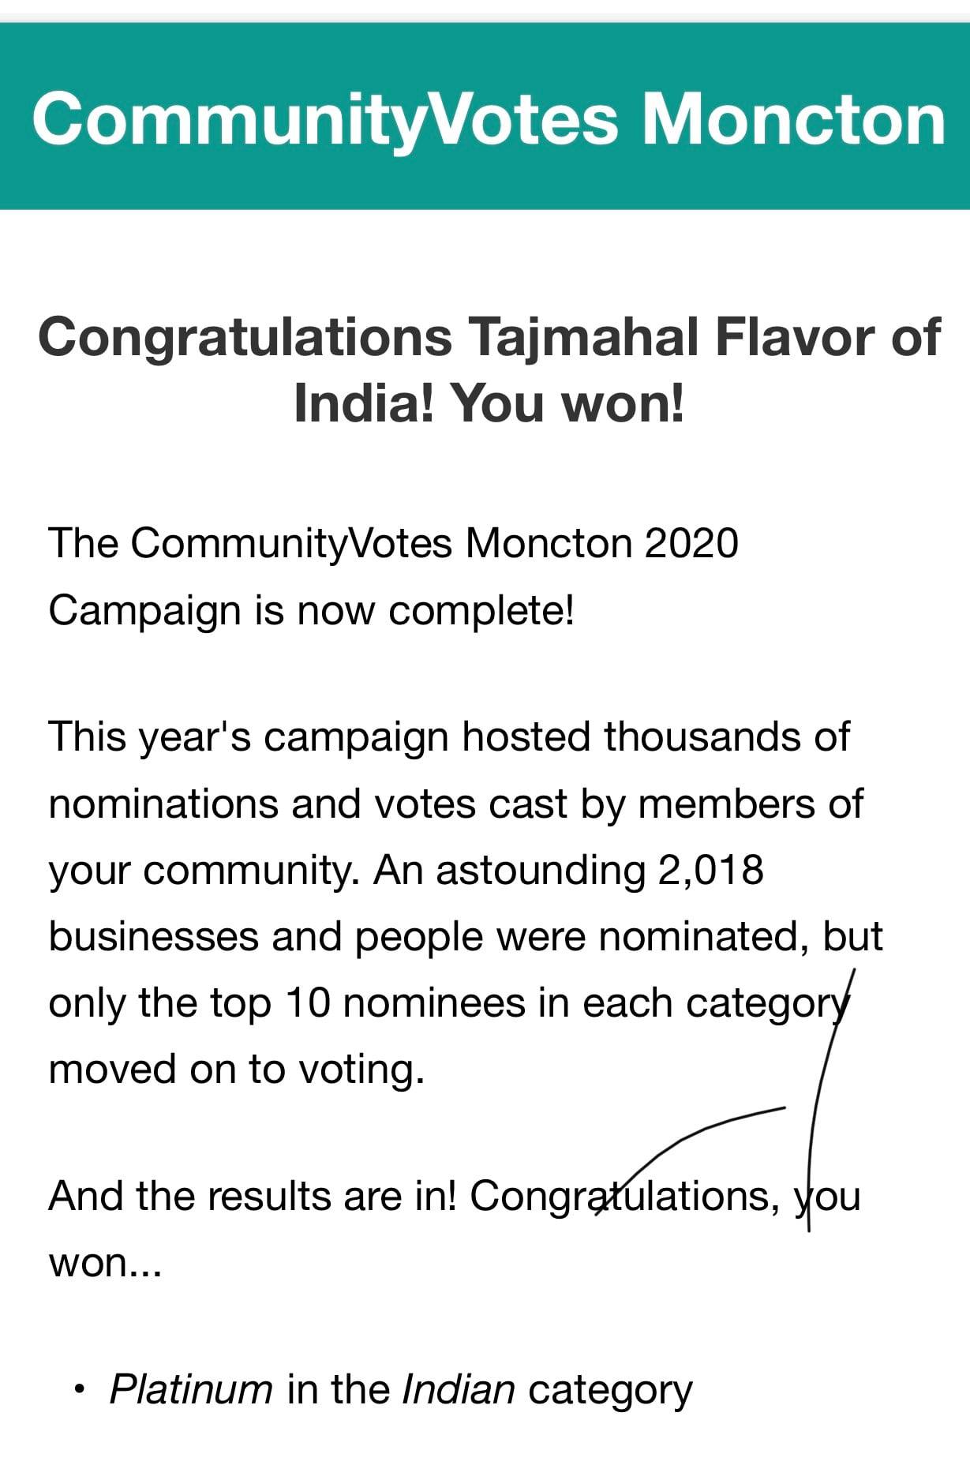
Task: Click the word Moncton in the header banner
Action: click(792, 119)
